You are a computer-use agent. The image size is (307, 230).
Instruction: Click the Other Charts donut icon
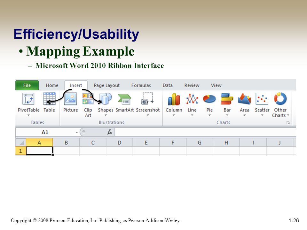pyautogui.click(x=280, y=99)
